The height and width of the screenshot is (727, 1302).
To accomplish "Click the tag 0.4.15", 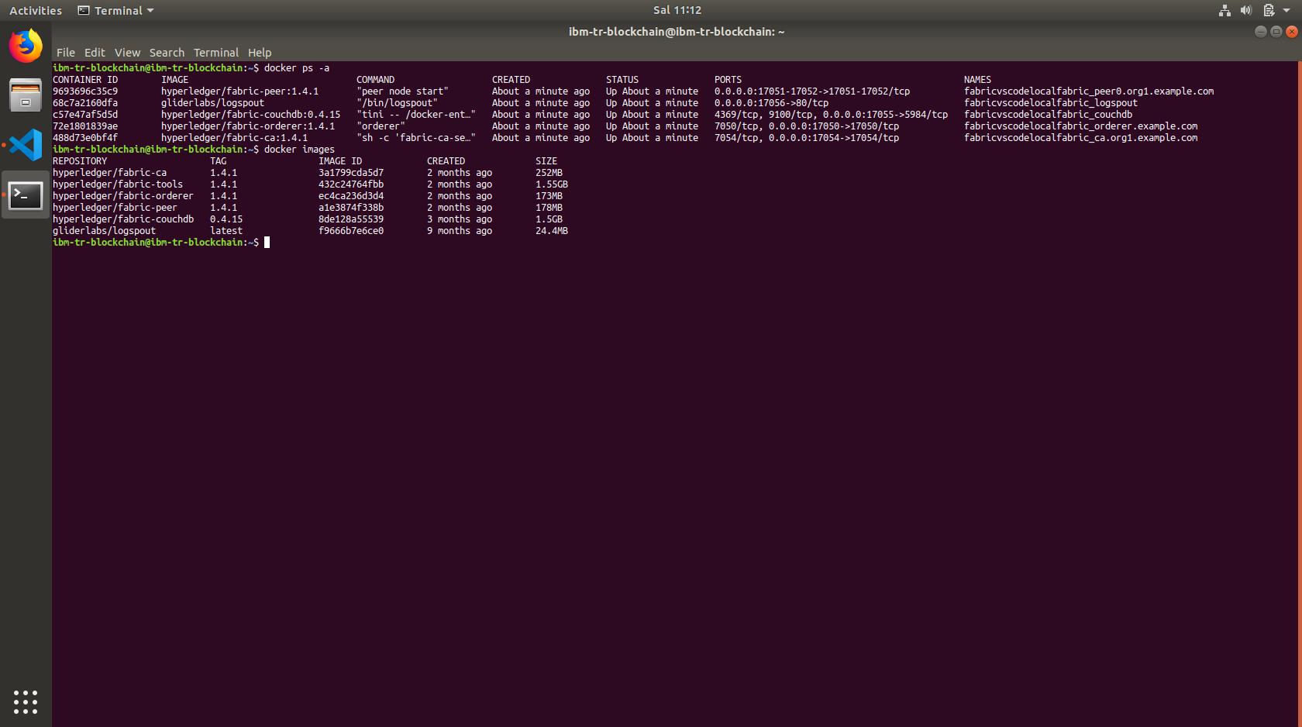I will tap(226, 219).
